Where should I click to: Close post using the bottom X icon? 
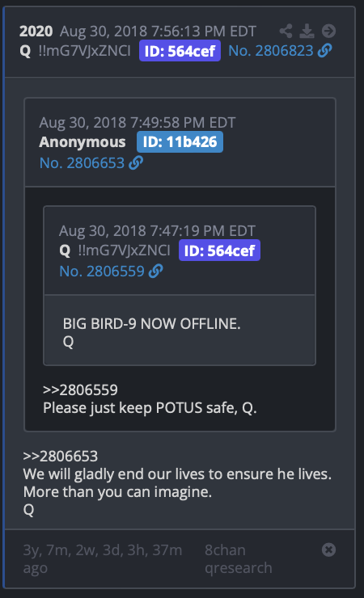328,550
